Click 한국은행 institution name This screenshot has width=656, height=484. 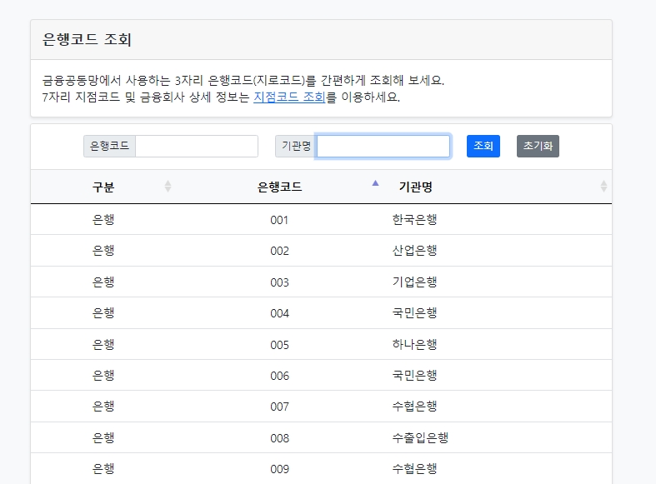tap(414, 219)
